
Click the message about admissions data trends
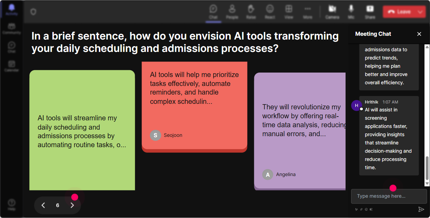click(389, 67)
